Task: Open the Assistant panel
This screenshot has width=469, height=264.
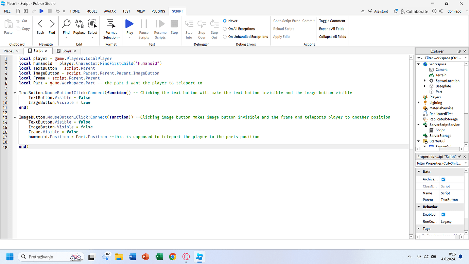Action: click(378, 11)
